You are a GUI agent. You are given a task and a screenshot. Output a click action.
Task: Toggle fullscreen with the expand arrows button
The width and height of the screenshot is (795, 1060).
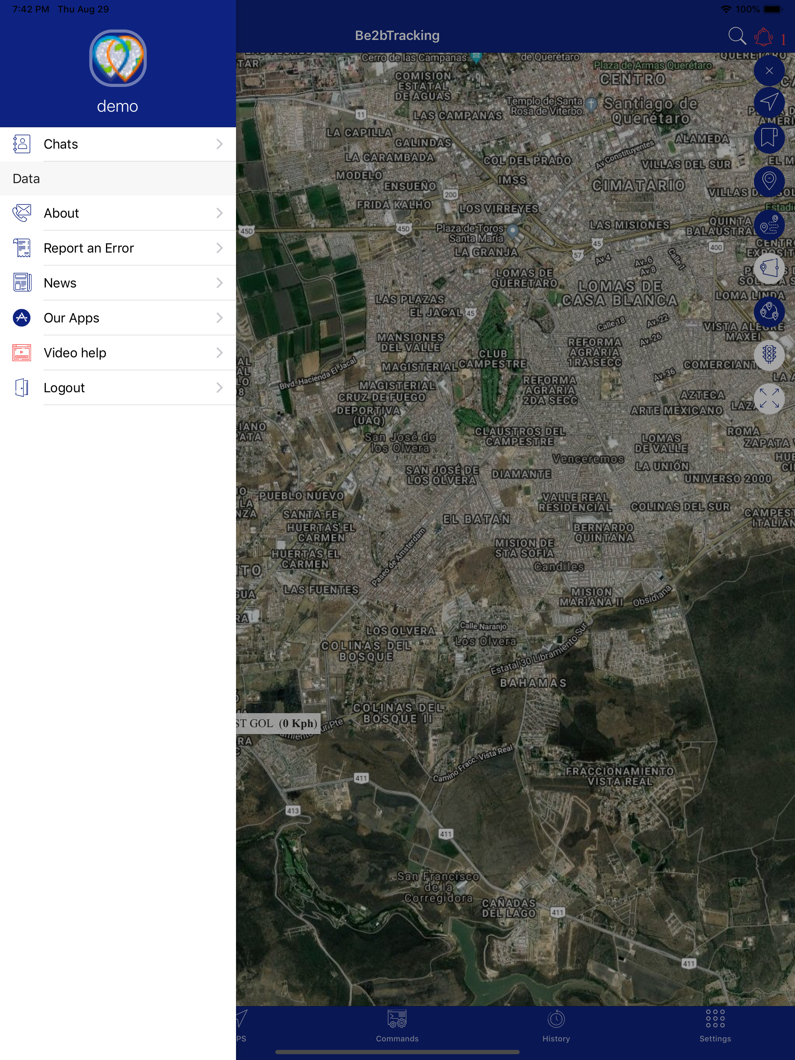(769, 398)
